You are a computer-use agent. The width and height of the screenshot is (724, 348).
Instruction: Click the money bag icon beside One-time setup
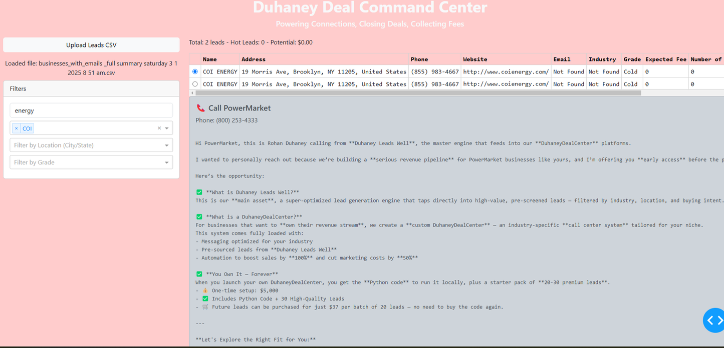coord(205,290)
